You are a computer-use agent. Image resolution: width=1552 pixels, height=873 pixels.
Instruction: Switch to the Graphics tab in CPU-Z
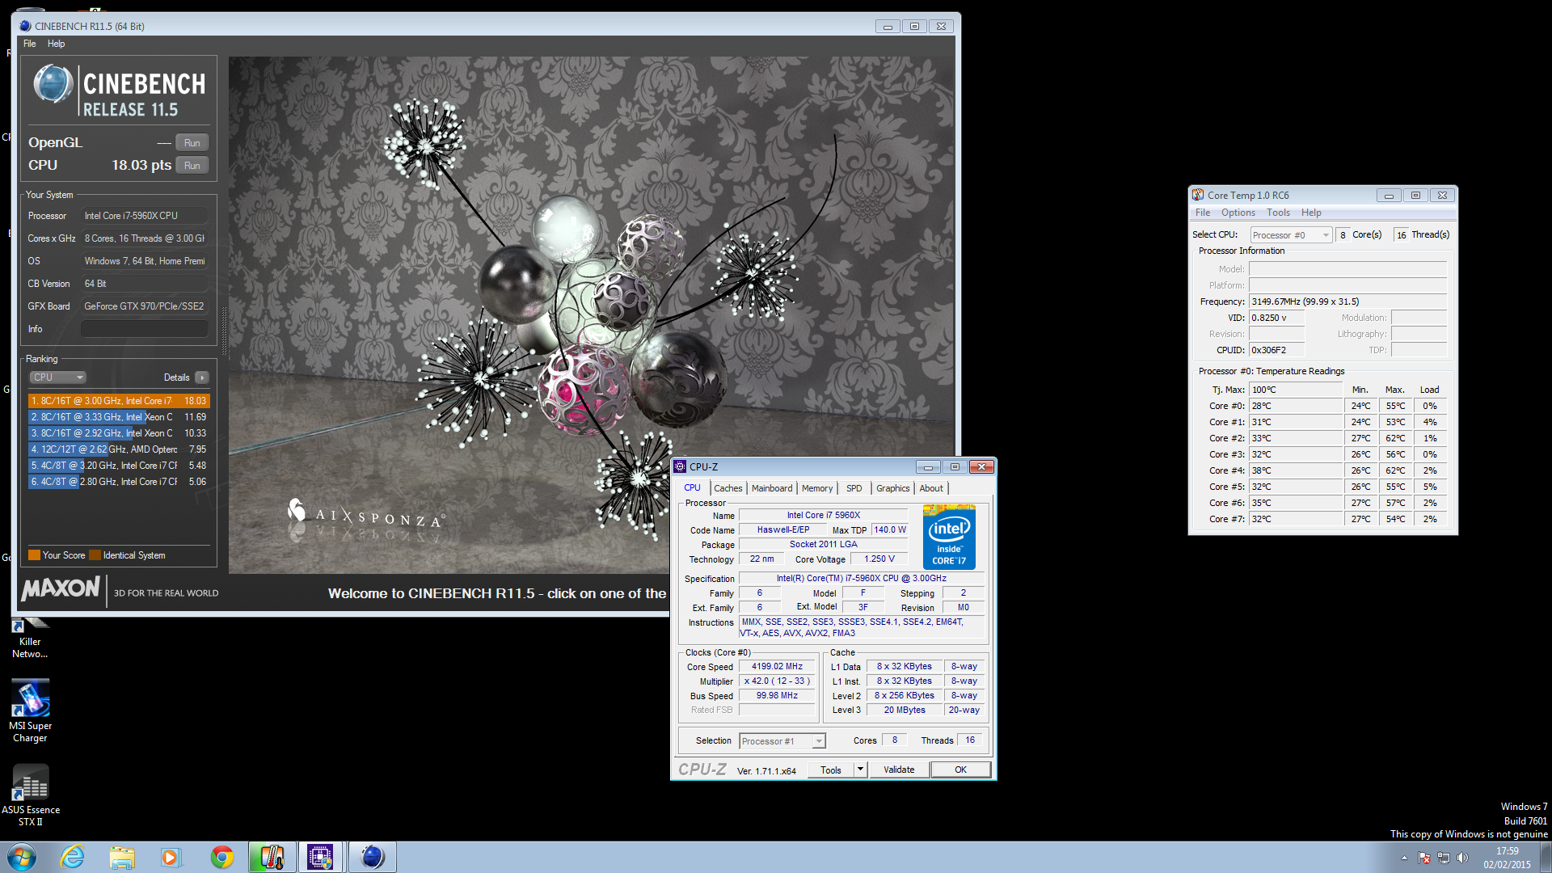click(892, 488)
